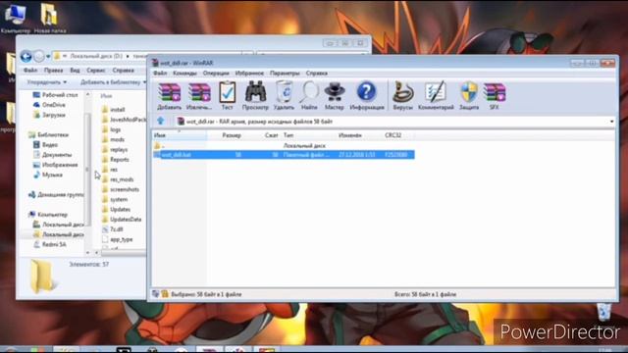Click the Удалить (Delete) recycle bin icon

pyautogui.click(x=284, y=95)
